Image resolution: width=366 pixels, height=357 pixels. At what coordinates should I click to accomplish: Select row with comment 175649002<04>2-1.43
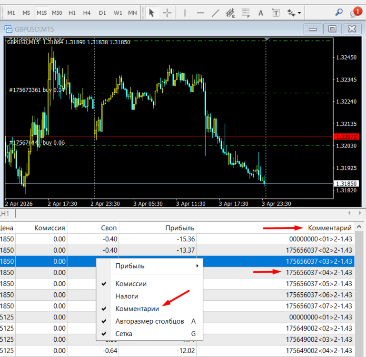[x=177, y=351]
